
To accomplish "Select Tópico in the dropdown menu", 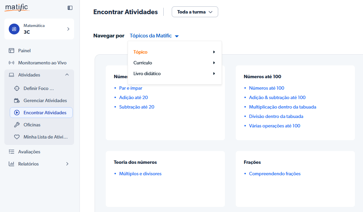I will [140, 52].
